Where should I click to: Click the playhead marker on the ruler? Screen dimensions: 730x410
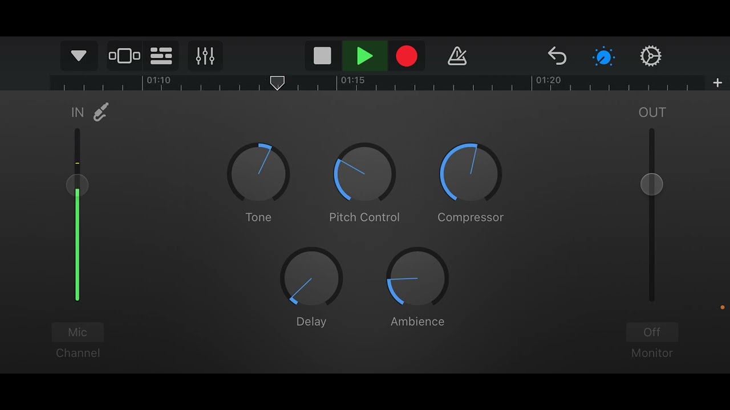(277, 83)
